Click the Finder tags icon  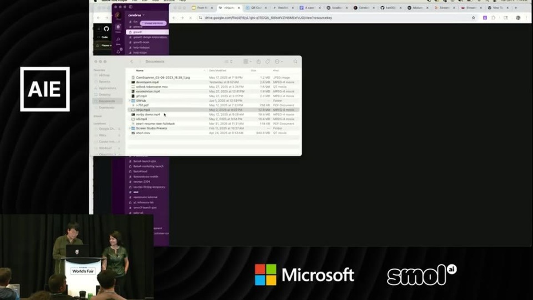[268, 61]
